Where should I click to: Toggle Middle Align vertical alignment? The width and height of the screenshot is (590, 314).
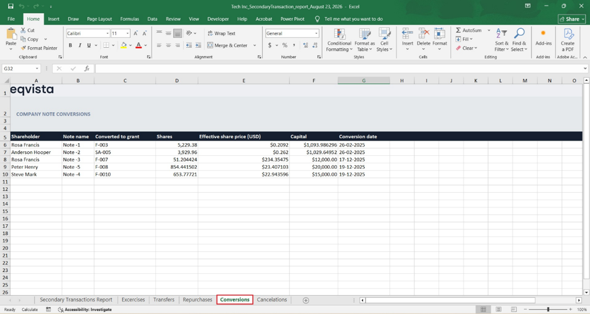point(168,33)
